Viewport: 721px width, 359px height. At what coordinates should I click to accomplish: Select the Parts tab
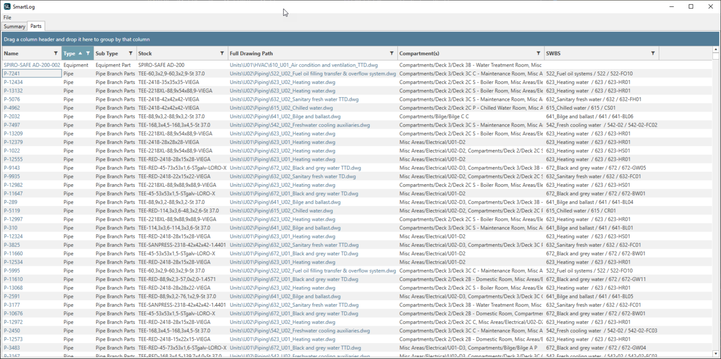pyautogui.click(x=36, y=26)
